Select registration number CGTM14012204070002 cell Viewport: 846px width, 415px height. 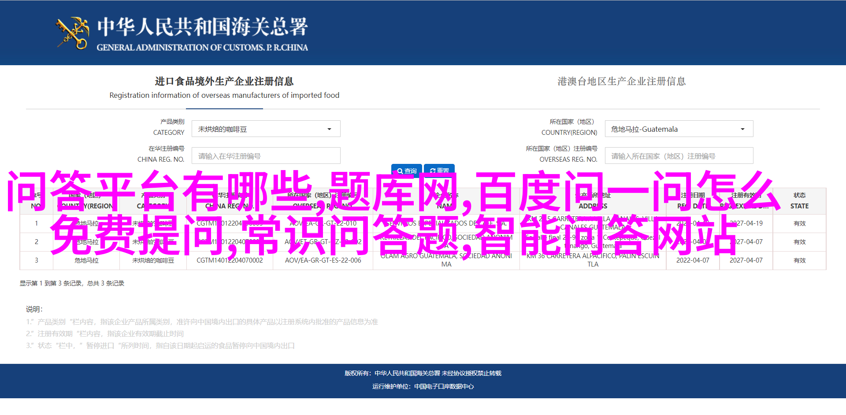[x=230, y=260]
